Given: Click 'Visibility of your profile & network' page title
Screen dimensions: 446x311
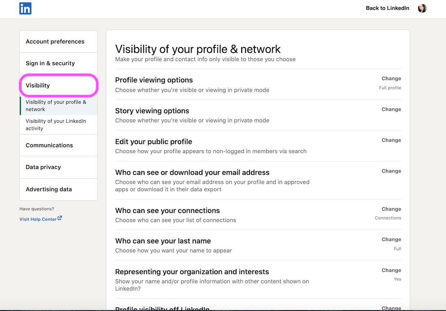Looking at the screenshot, I should click(x=198, y=49).
